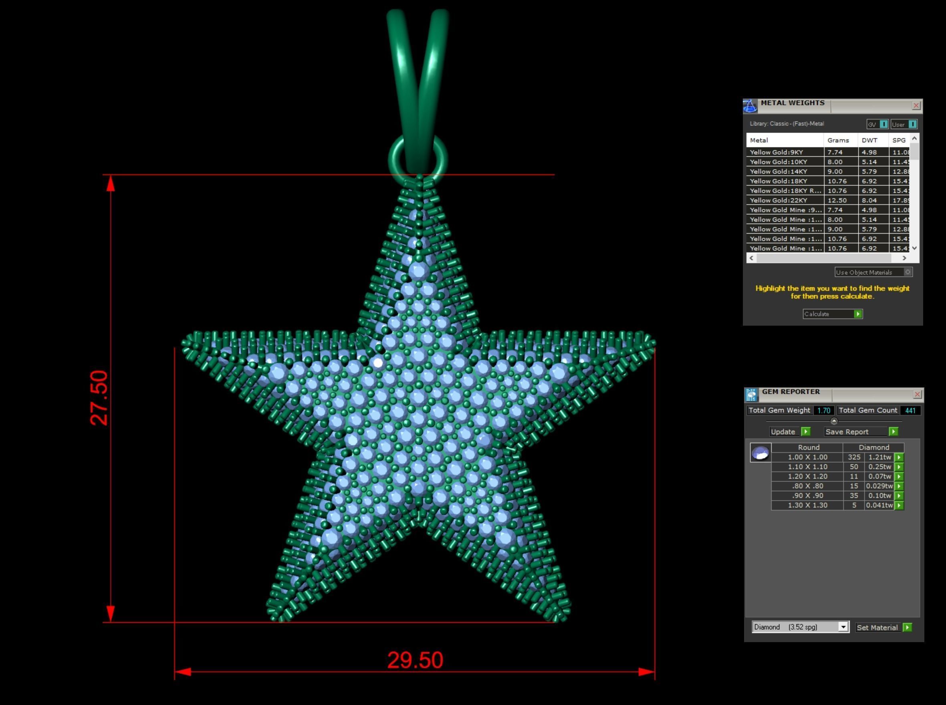Click the Gem Reporter panel icon
The image size is (946, 705).
[751, 395]
